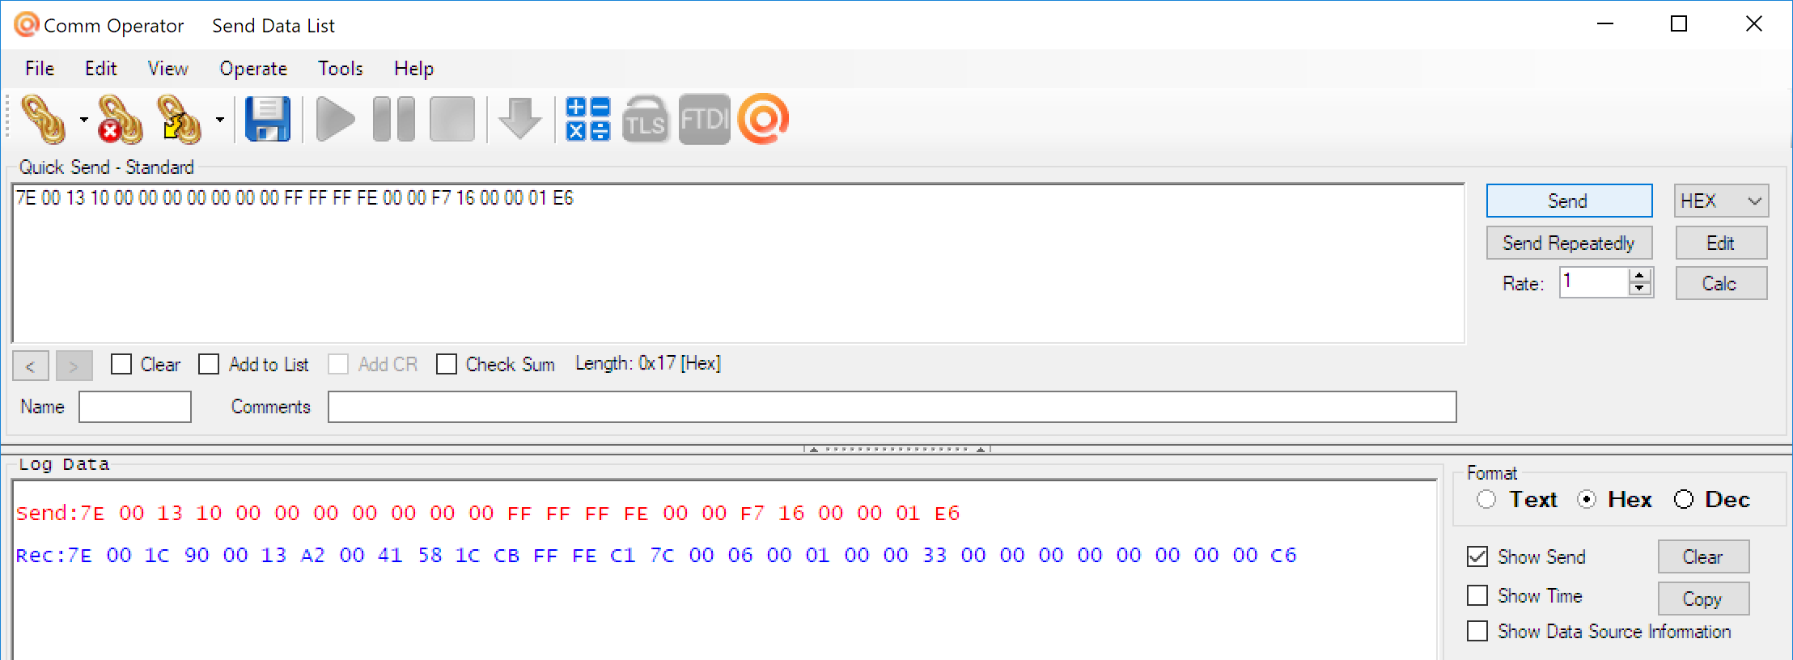Click the FTDI toolbar icon
The width and height of the screenshot is (1793, 660).
pyautogui.click(x=704, y=119)
